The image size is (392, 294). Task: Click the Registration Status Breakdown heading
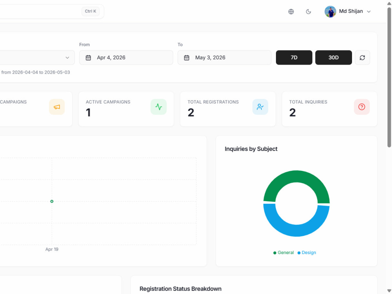tap(180, 289)
